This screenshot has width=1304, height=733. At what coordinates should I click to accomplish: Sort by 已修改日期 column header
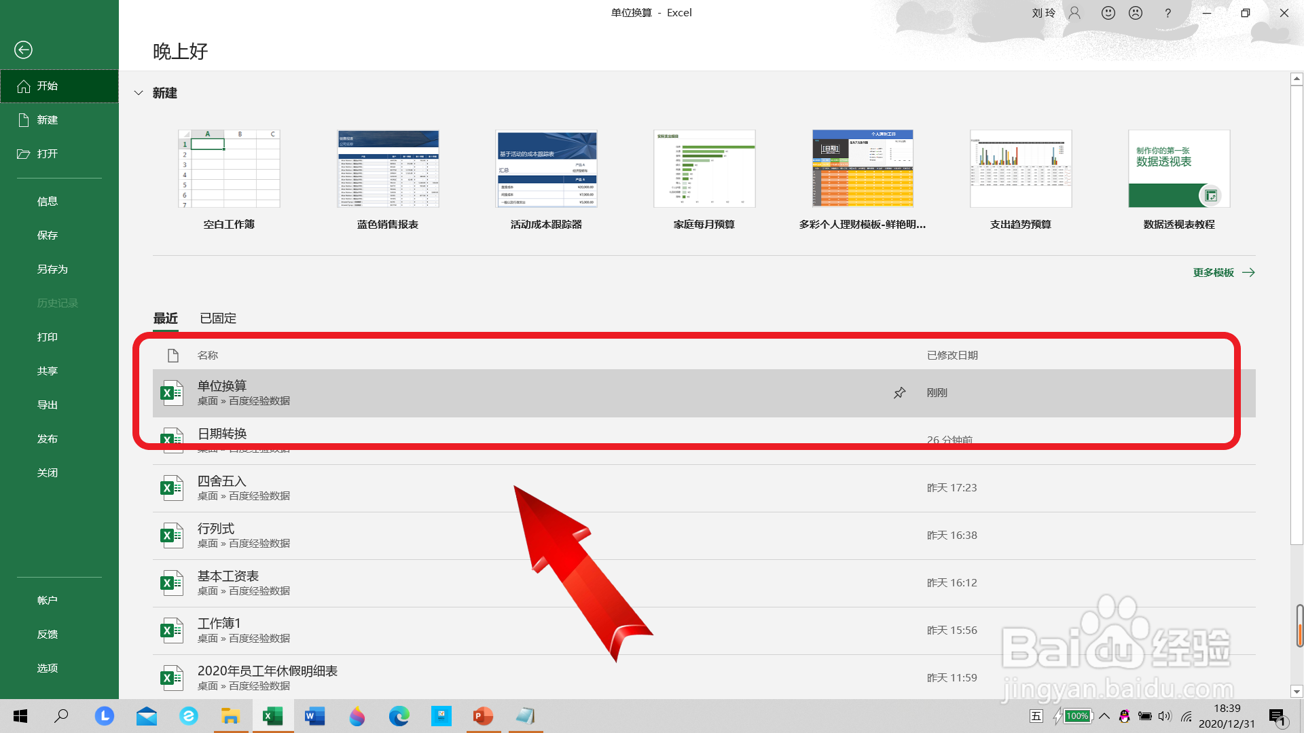click(952, 356)
